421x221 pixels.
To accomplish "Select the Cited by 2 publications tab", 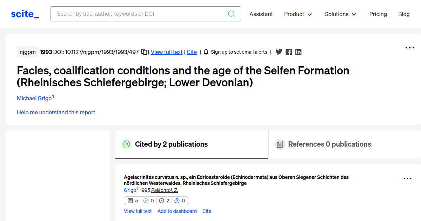I will pos(172,144).
